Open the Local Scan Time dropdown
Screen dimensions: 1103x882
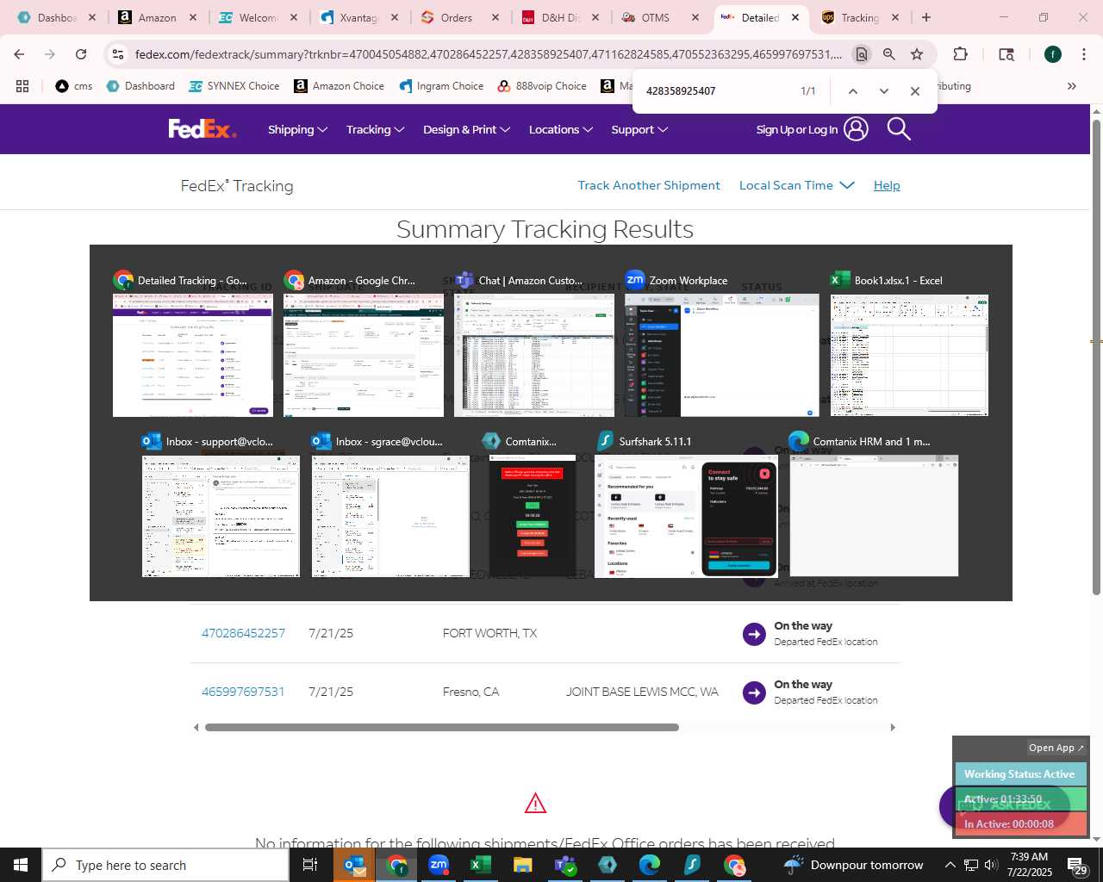(x=796, y=185)
